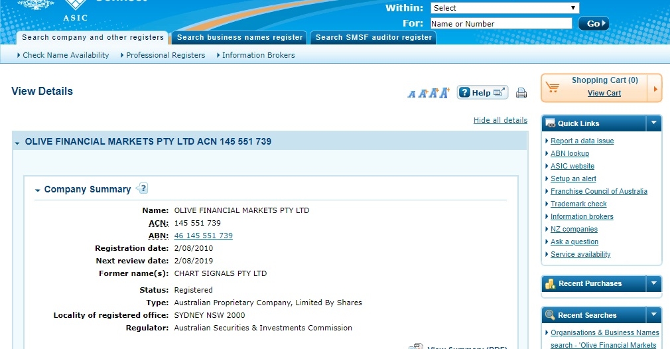Open the Within select dropdown
670x349 pixels.
tap(505, 8)
